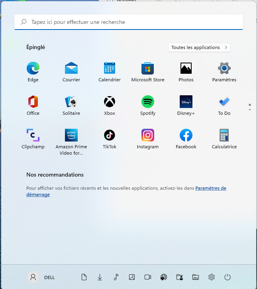Open Instagram
This screenshot has height=289, width=257.
click(x=147, y=139)
